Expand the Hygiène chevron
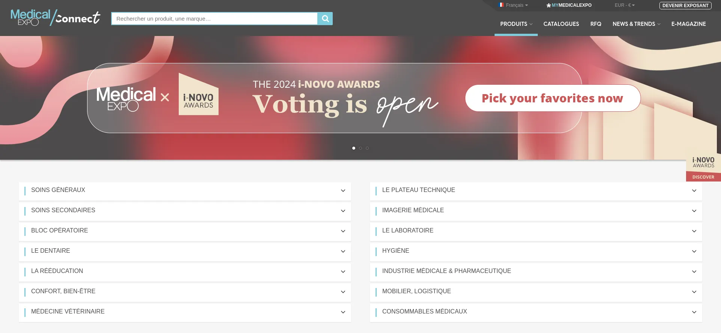The height and width of the screenshot is (333, 721). [x=694, y=251]
